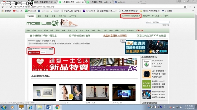Click the Mobile01 site logo
Screen dimensions: 197x110
42,23
